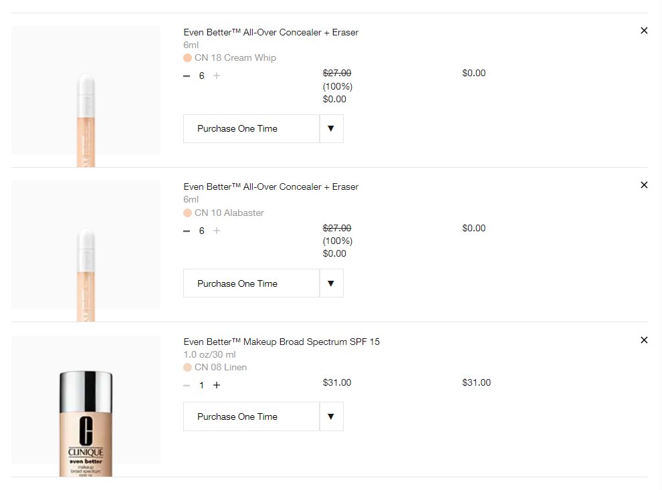Remove Even Better Makeup SPF 15 item
The width and height of the screenshot is (662, 490).
point(644,340)
